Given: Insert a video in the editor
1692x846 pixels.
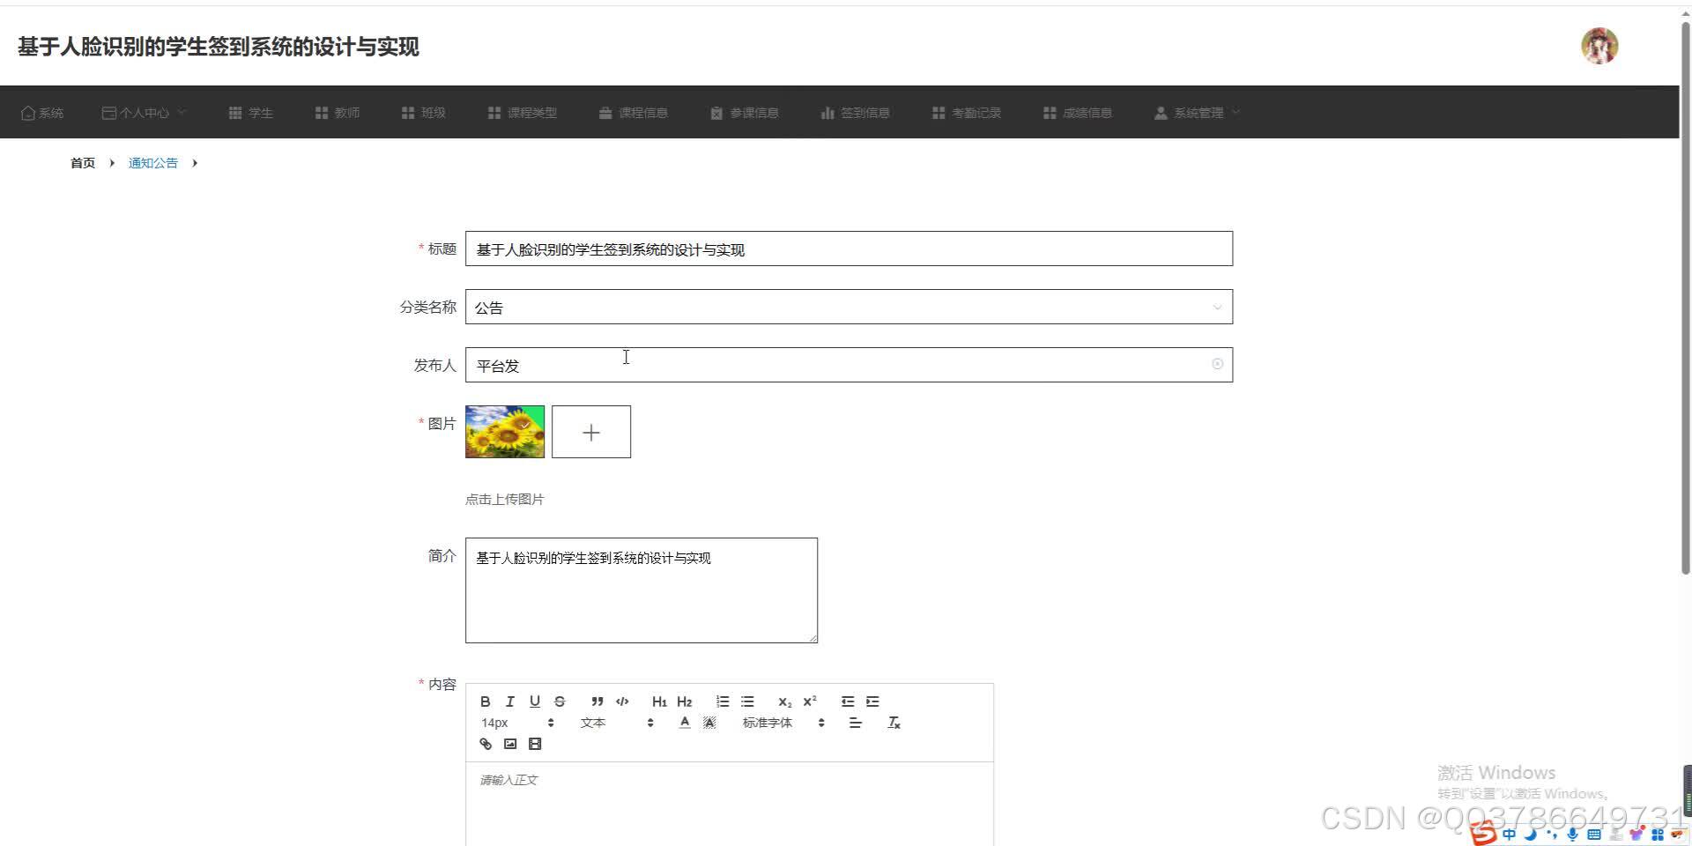Looking at the screenshot, I should (534, 744).
